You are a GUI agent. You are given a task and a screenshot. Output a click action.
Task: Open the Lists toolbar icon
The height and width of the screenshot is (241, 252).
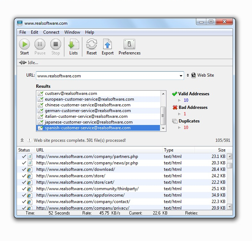point(73,44)
